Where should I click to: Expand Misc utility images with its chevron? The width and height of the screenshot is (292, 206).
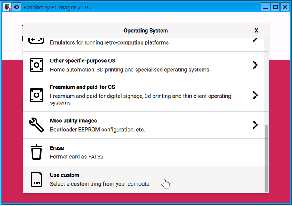click(x=255, y=125)
